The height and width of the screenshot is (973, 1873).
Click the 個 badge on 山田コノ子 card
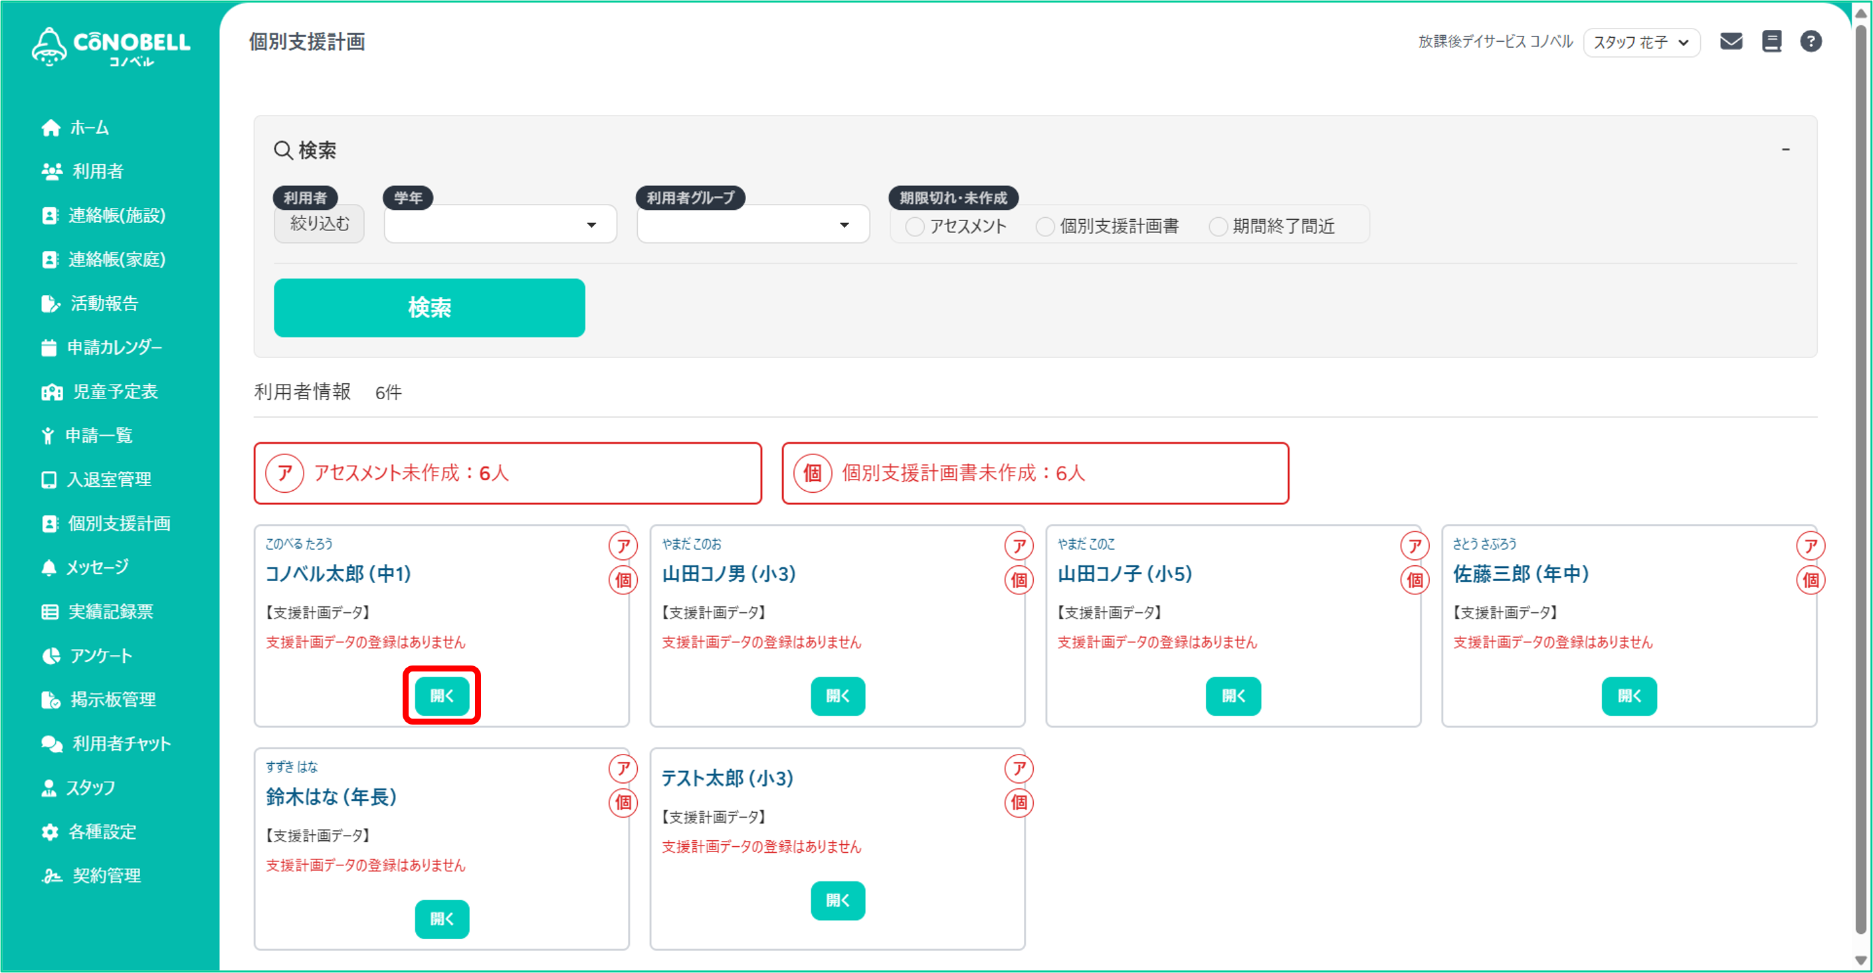point(1414,580)
